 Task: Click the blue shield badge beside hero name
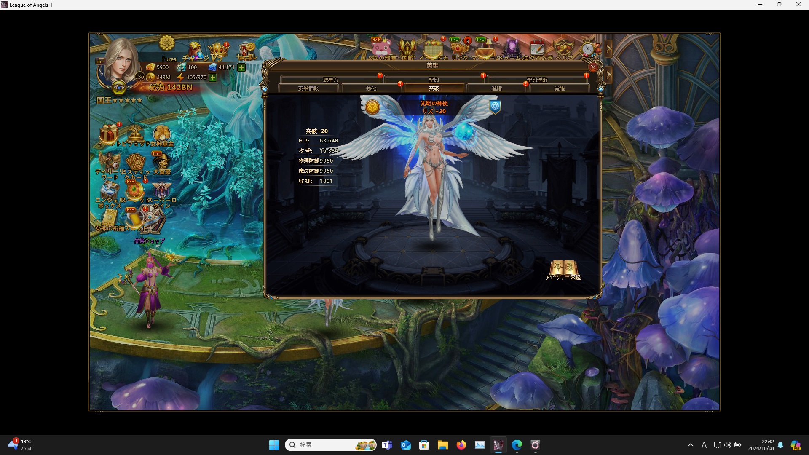(x=495, y=106)
